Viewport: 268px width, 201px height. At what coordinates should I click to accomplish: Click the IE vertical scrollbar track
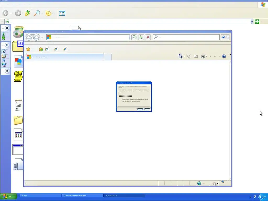(230, 120)
